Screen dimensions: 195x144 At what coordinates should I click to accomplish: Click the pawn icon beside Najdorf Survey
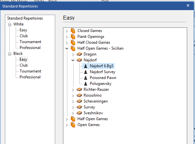[86, 72]
